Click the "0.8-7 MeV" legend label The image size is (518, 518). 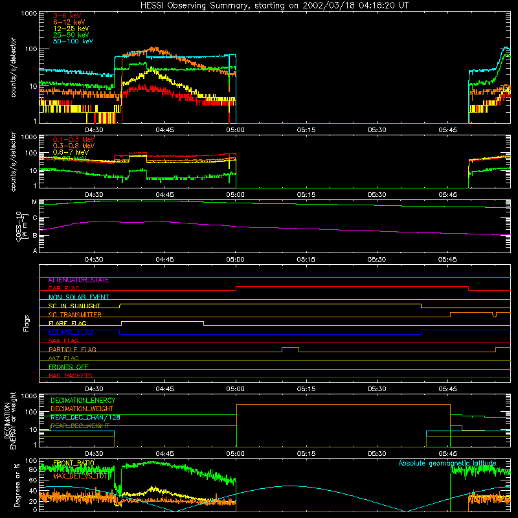coord(71,152)
